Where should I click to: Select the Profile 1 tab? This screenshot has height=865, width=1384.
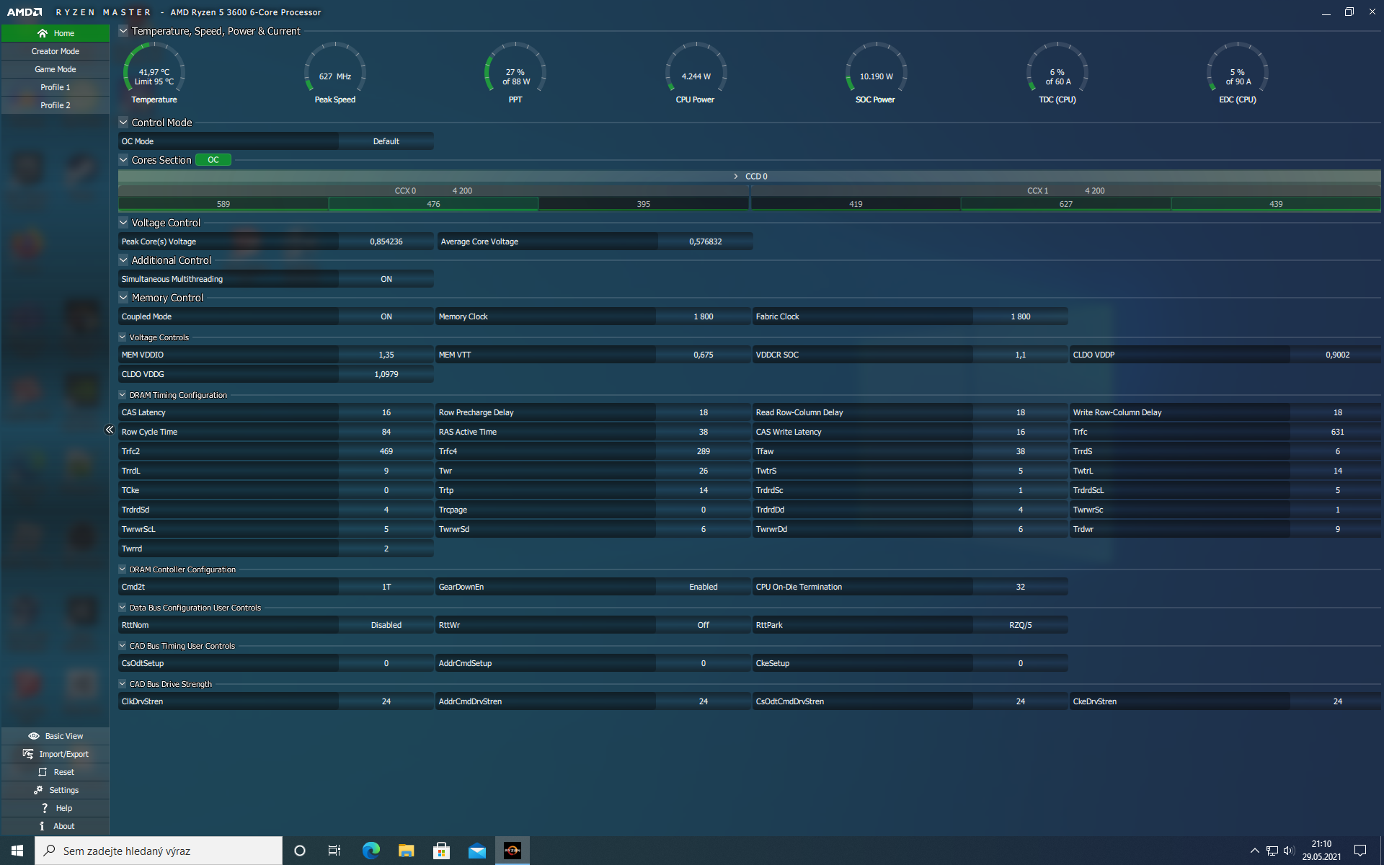56,87
